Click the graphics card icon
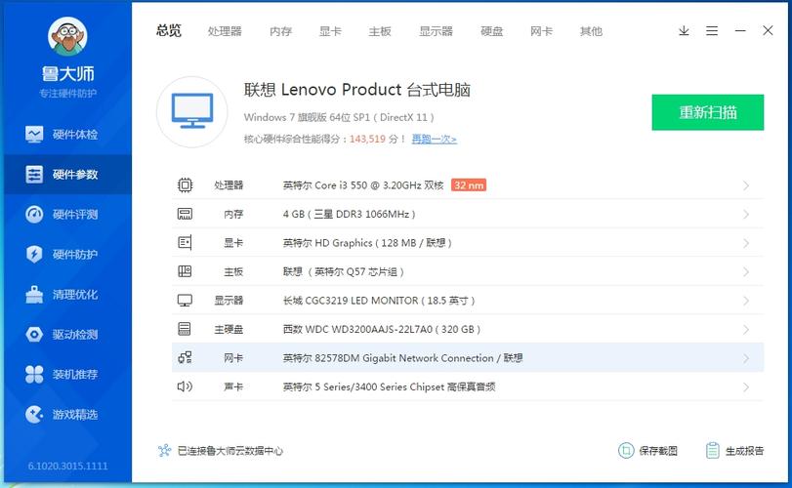792x488 pixels. 185,243
